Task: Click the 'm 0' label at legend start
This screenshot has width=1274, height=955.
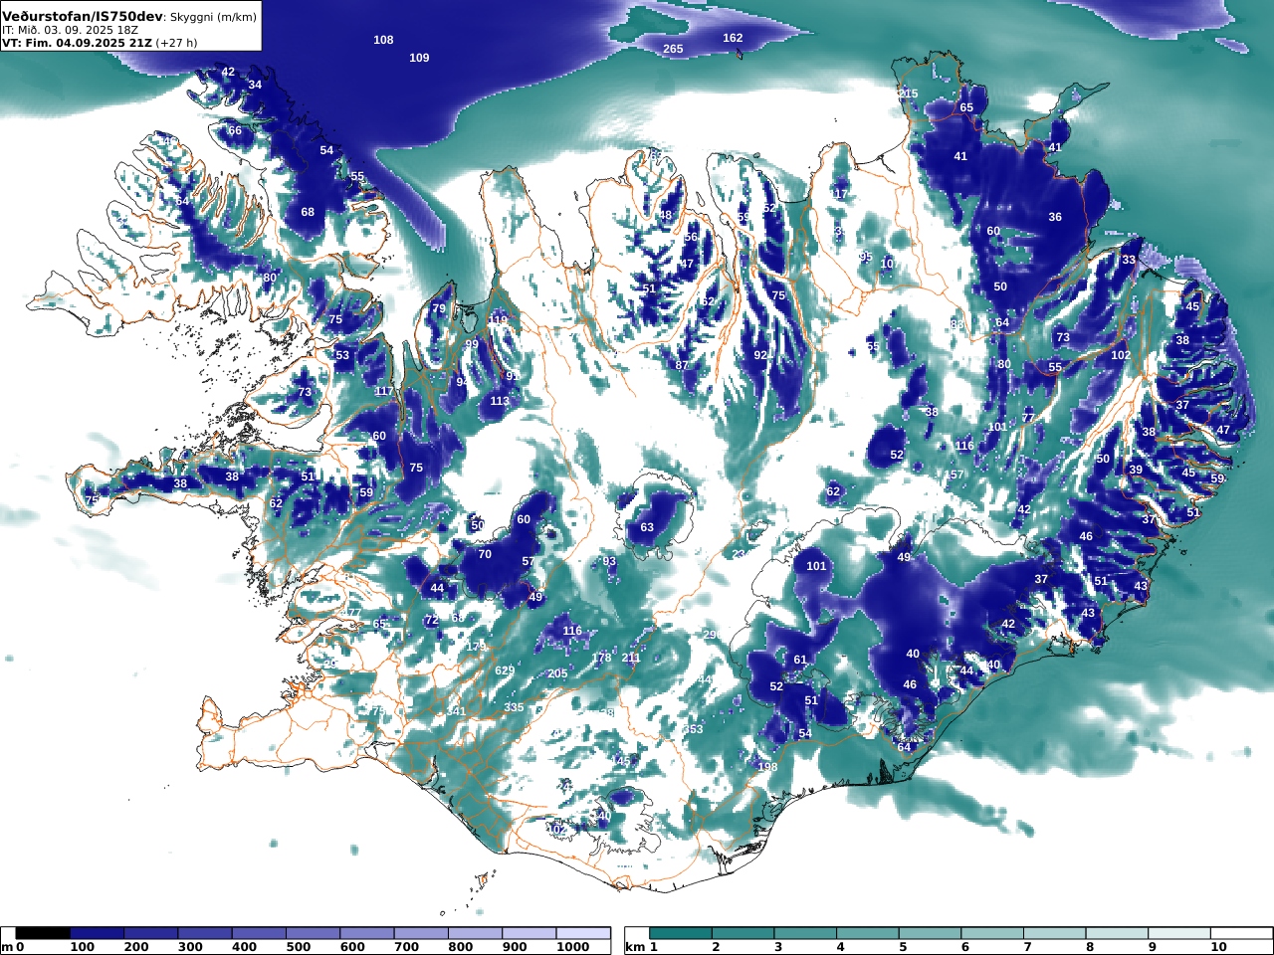Action: tap(13, 947)
